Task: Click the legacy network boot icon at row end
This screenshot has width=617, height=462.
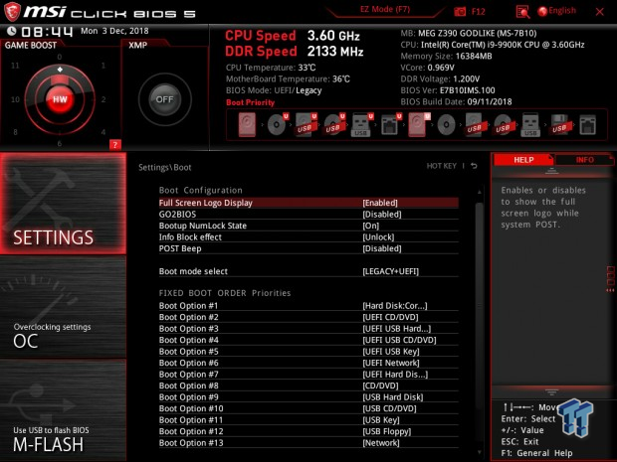Action: point(587,125)
